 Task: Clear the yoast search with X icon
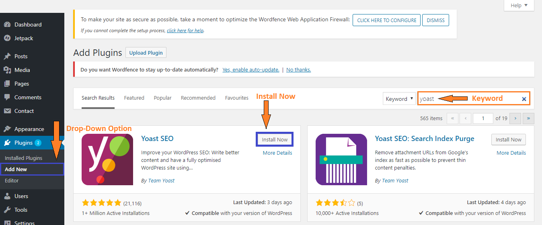coord(524,99)
